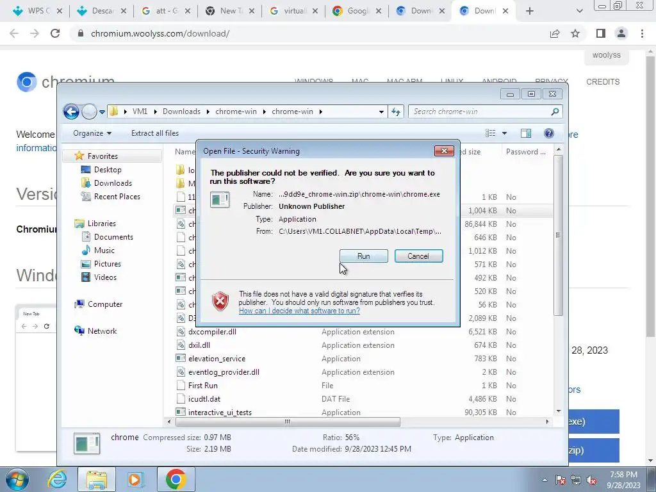Launch Internet Explorer from taskbar
Image resolution: width=656 pixels, height=492 pixels.
(x=57, y=479)
